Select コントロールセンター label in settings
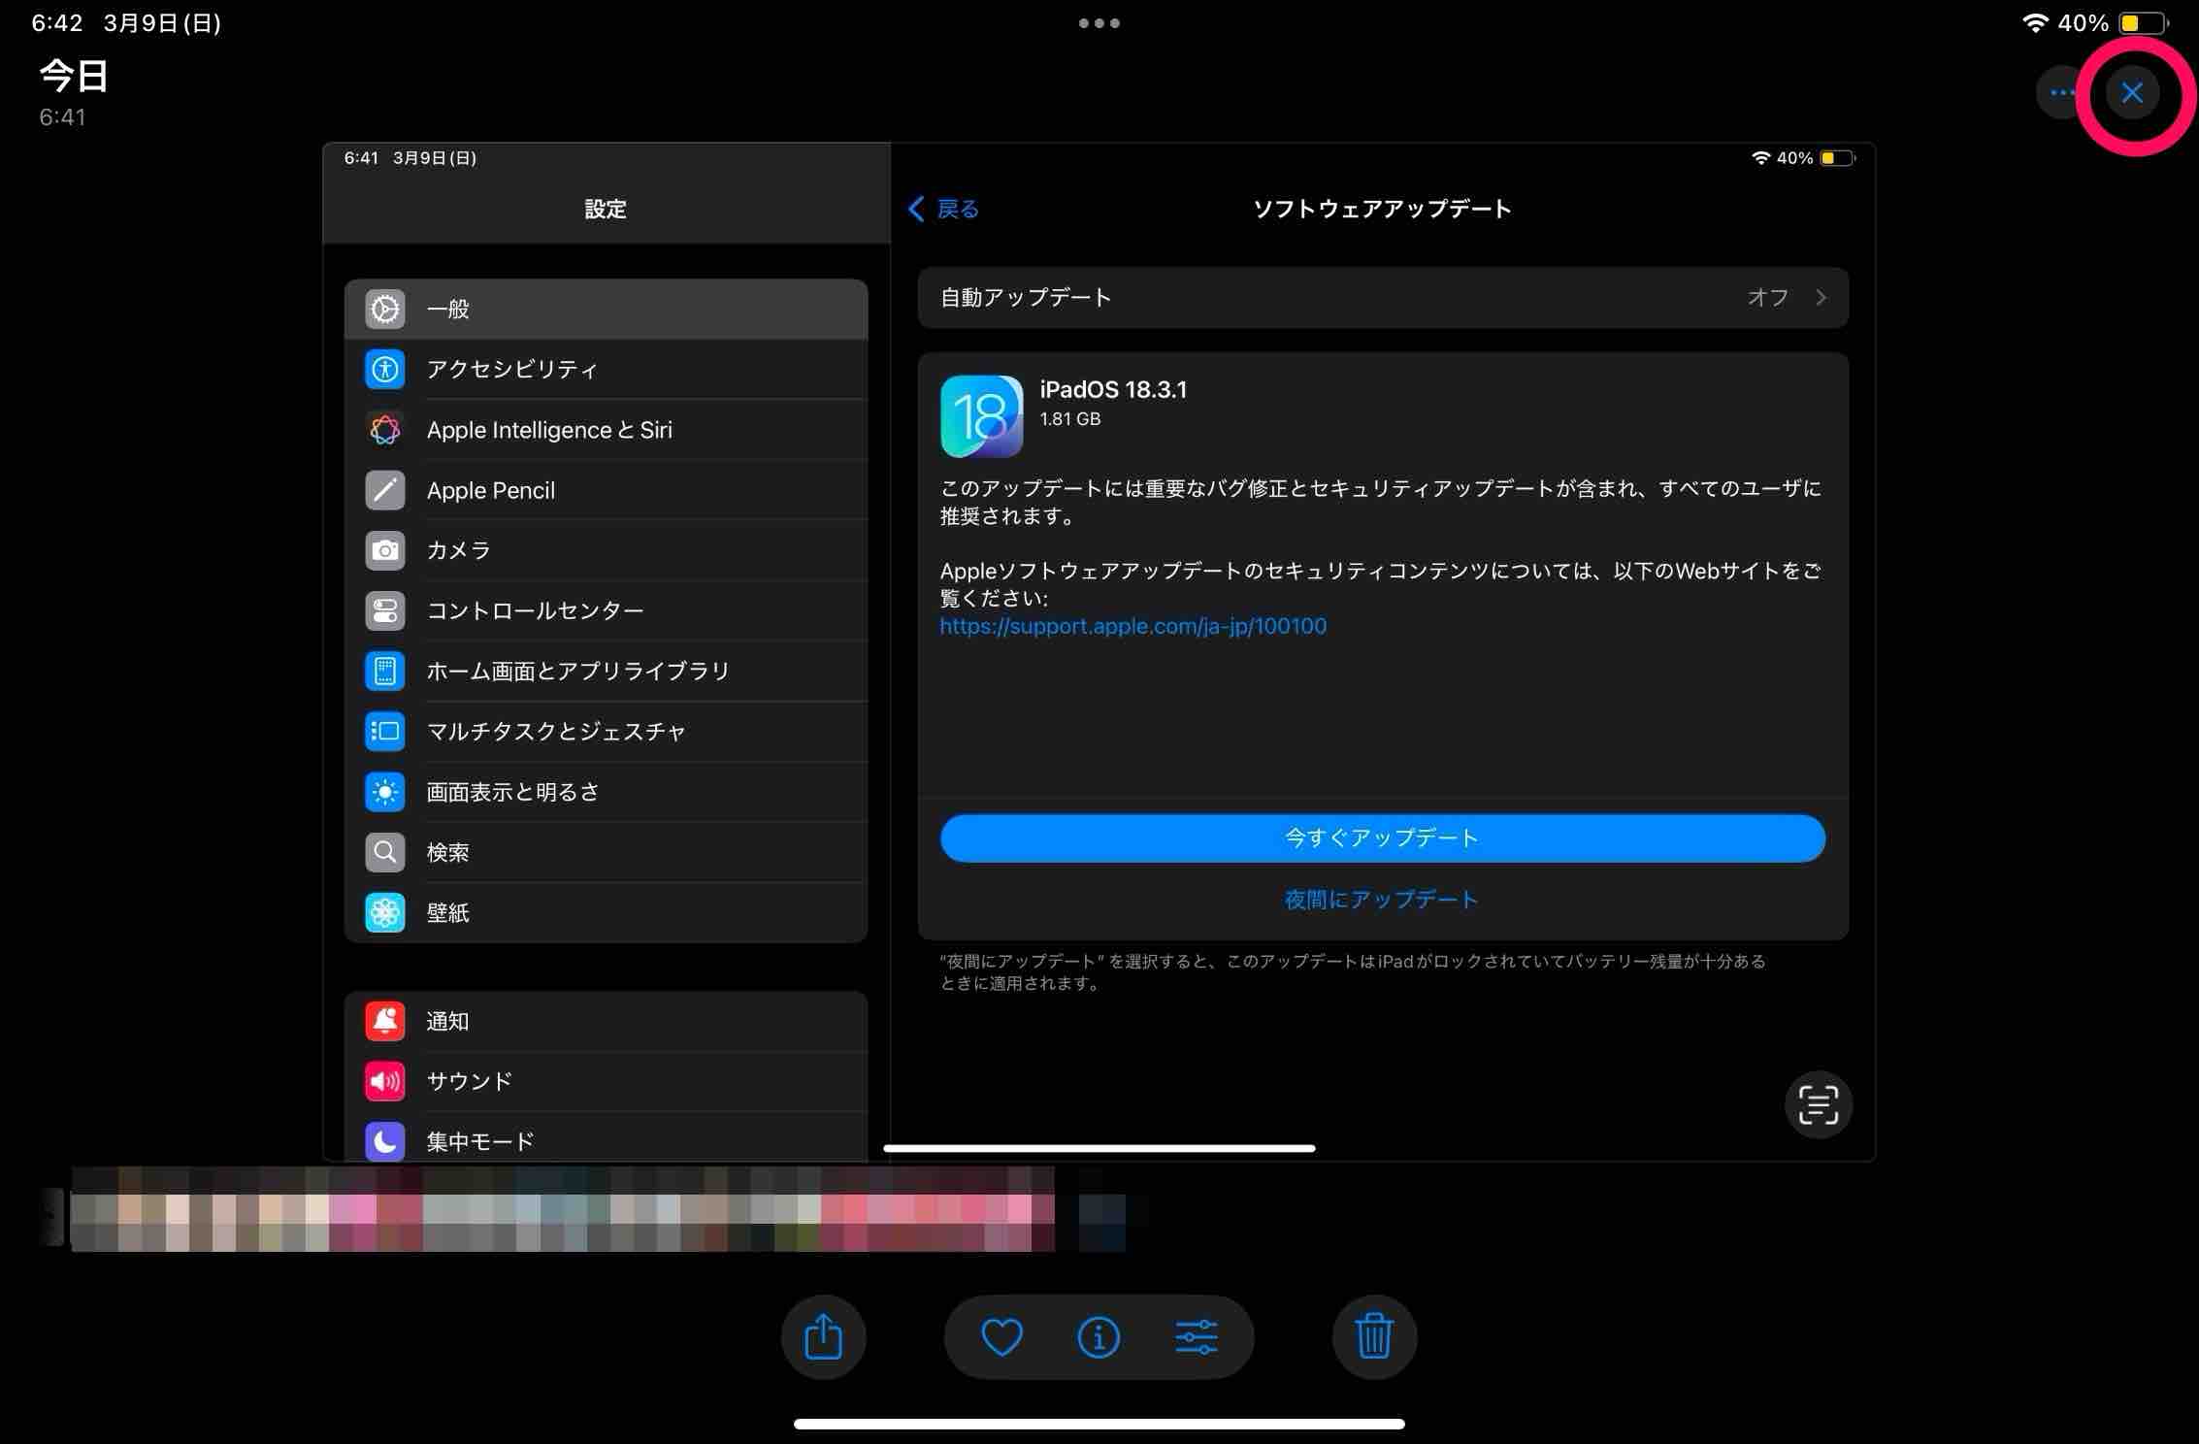The width and height of the screenshot is (2199, 1444). [x=535, y=610]
